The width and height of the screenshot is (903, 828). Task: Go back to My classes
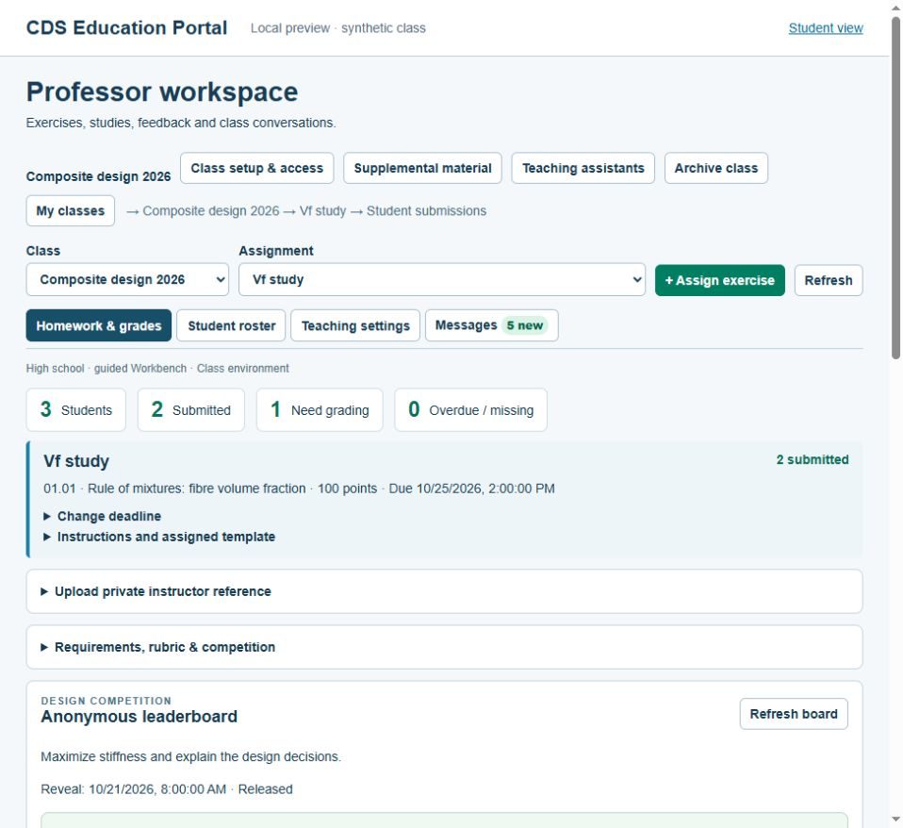tap(71, 211)
